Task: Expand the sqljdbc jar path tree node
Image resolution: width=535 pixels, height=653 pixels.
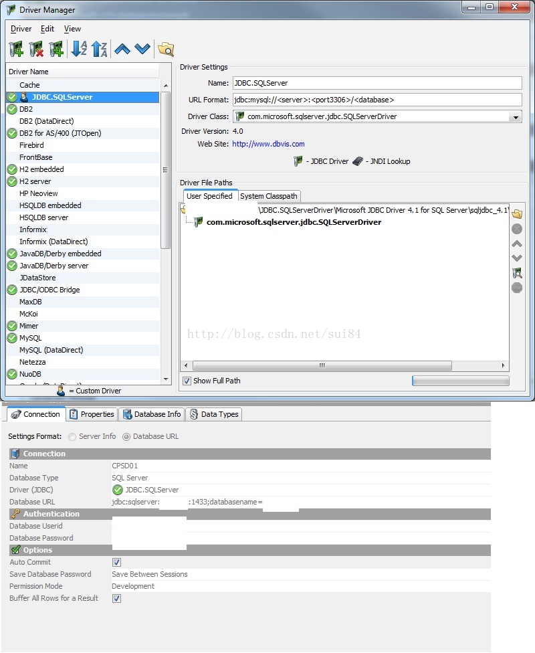Action: point(183,210)
